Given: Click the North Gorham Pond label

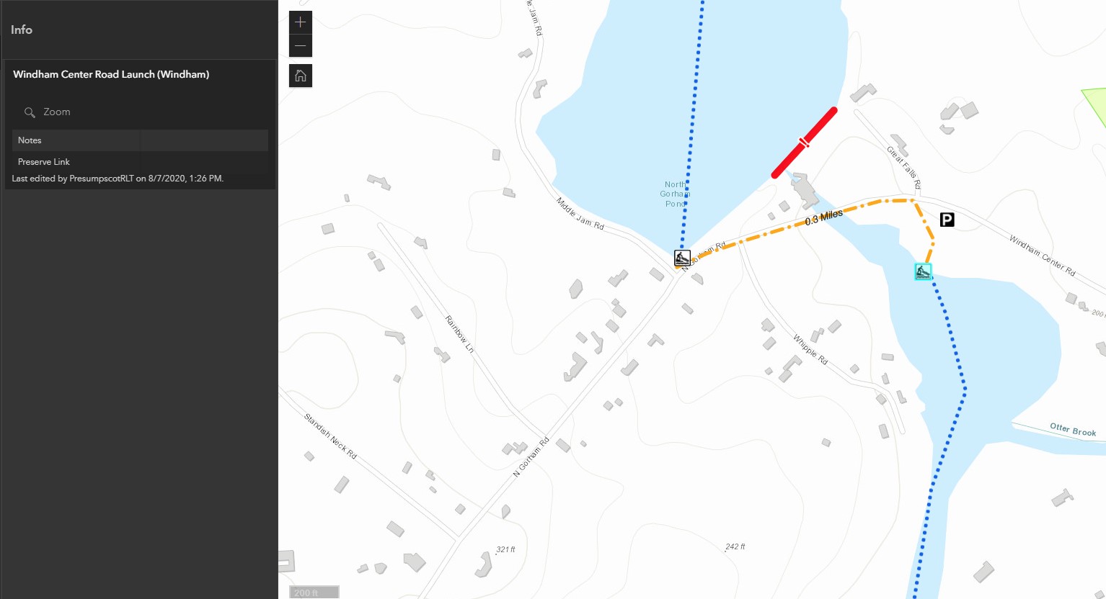Looking at the screenshot, I should click(x=675, y=194).
